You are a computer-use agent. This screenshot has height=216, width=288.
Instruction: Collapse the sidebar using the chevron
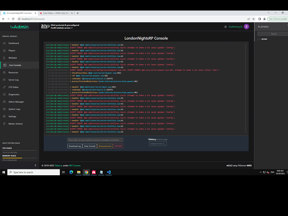[x=35, y=165]
